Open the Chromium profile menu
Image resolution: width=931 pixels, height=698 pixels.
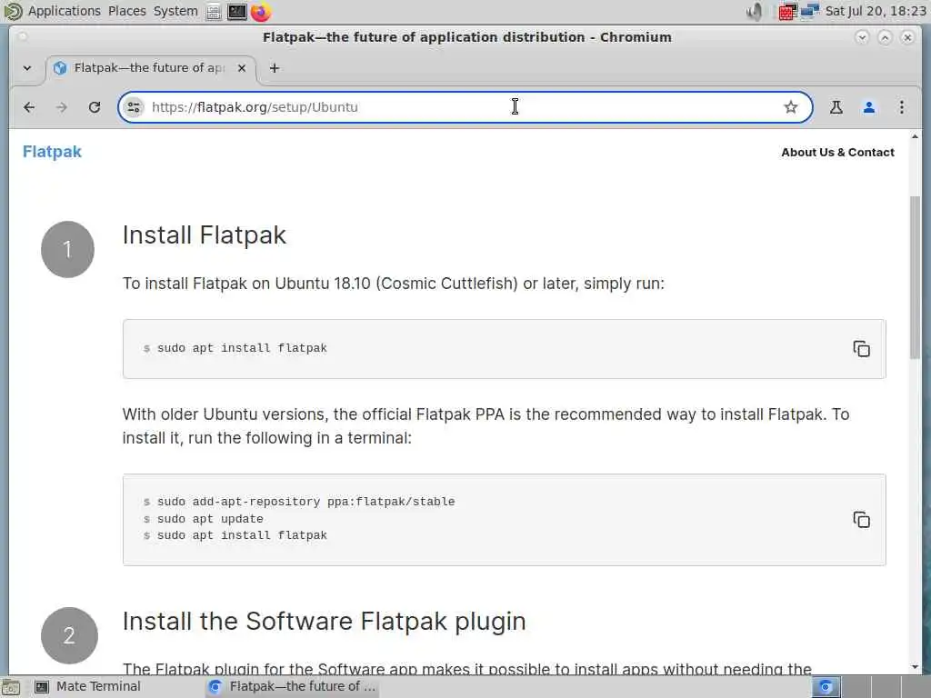(x=869, y=107)
